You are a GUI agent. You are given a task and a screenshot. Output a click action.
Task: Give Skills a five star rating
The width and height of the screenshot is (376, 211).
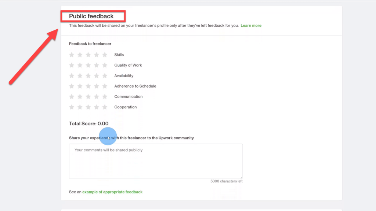click(x=105, y=55)
